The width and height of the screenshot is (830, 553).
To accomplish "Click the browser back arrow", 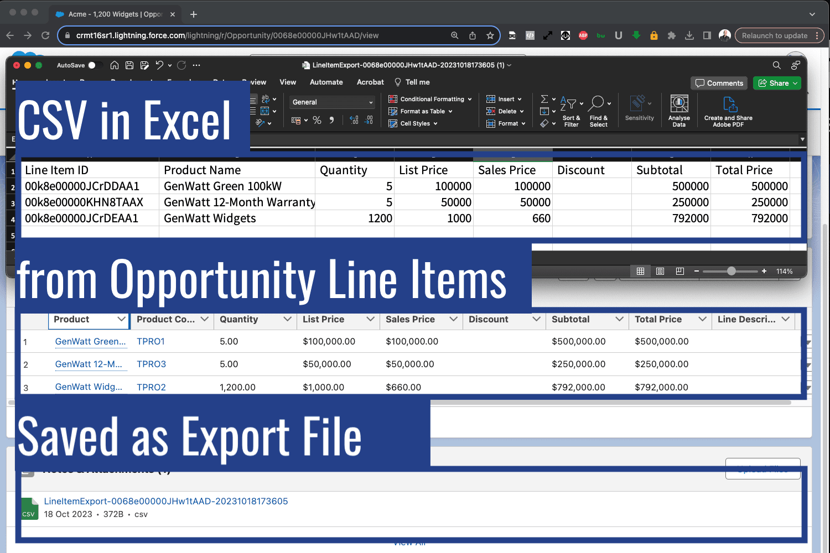I will (10, 35).
